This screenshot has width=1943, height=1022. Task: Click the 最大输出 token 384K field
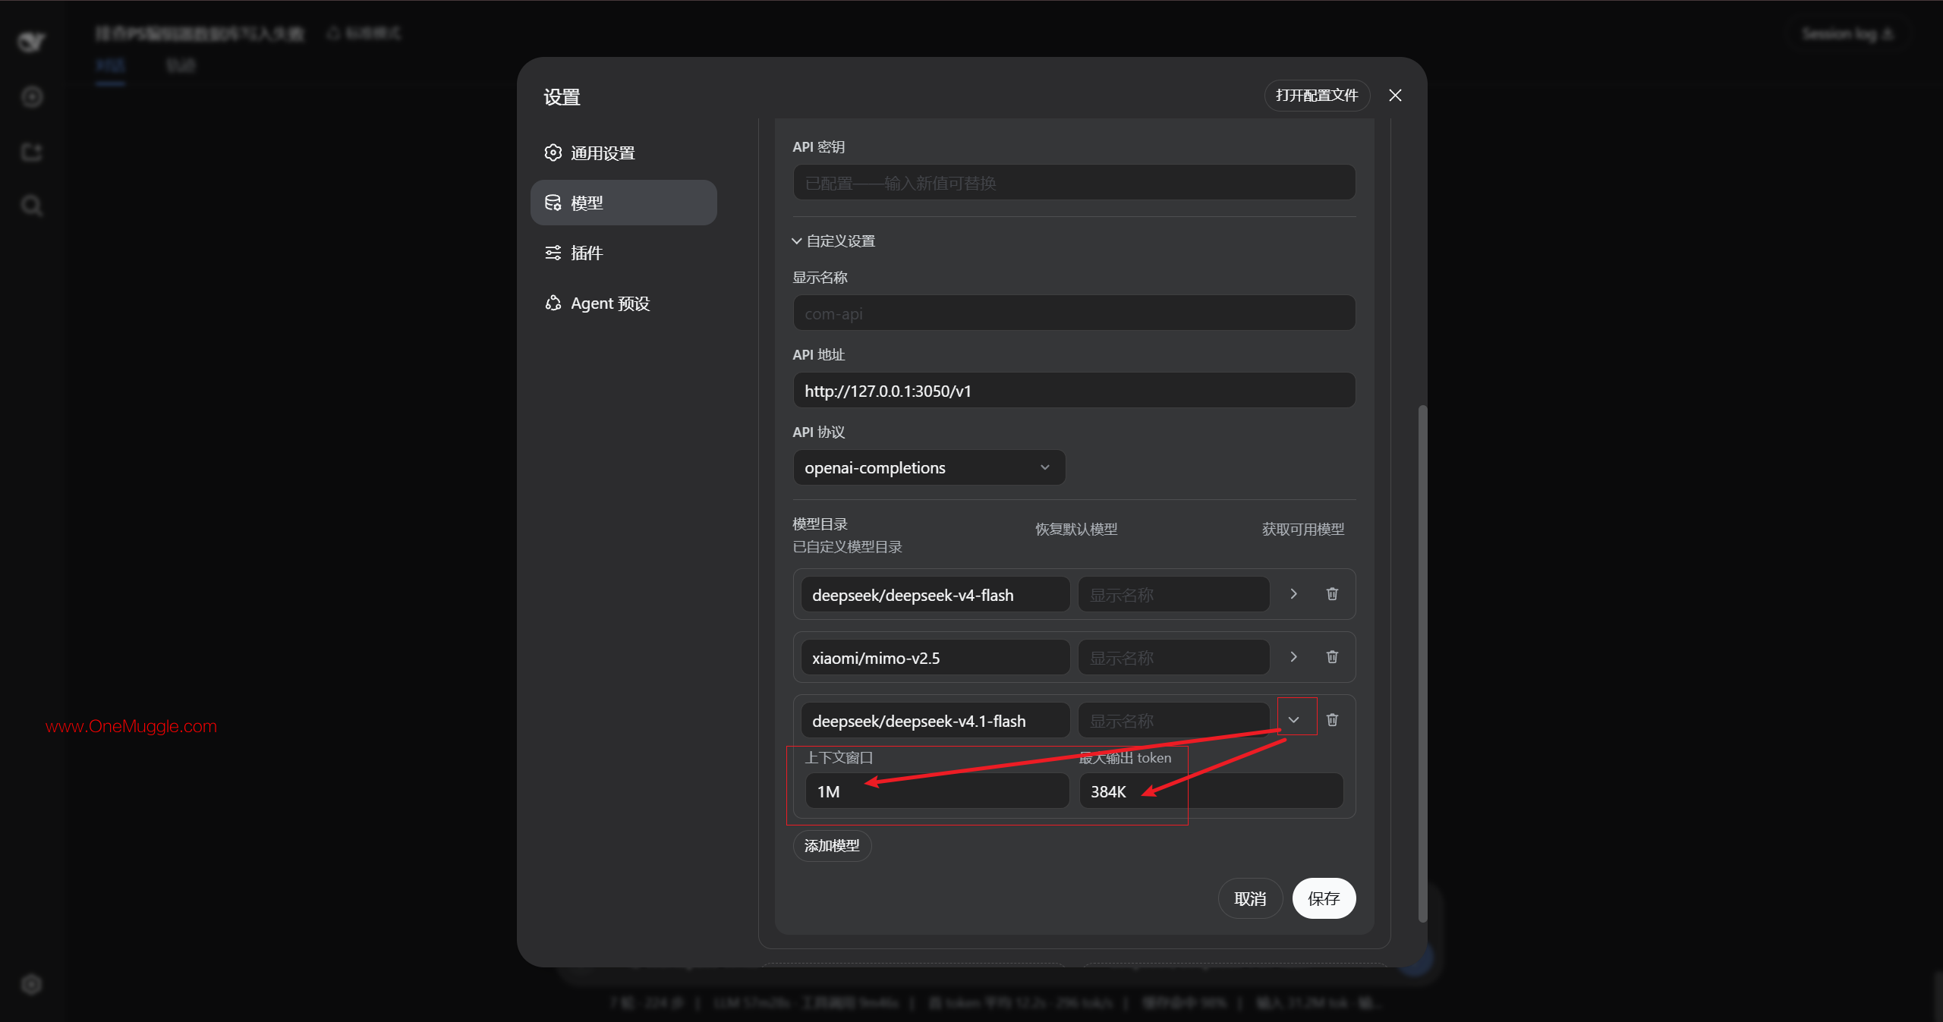(x=1211, y=791)
